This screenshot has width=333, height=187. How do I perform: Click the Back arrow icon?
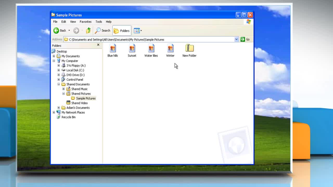click(x=56, y=31)
